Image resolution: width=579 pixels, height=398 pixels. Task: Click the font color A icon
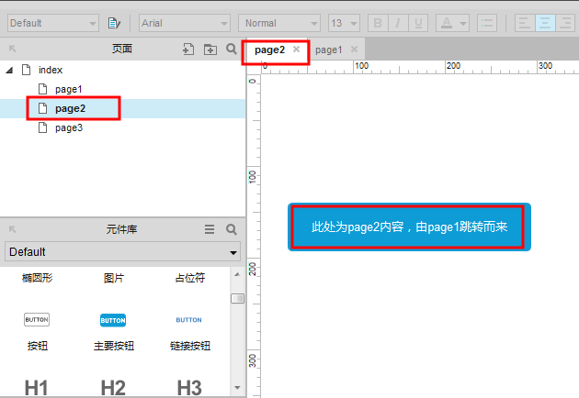447,23
